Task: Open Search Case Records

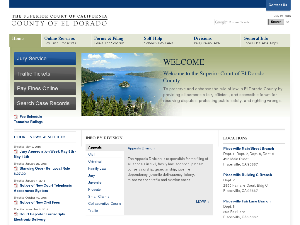Action: point(45,103)
